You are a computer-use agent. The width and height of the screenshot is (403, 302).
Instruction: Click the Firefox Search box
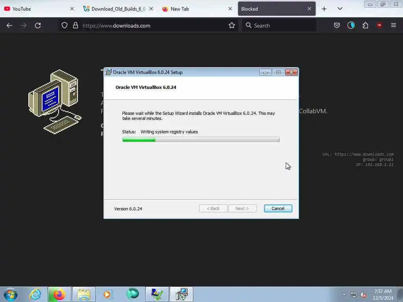[279, 26]
